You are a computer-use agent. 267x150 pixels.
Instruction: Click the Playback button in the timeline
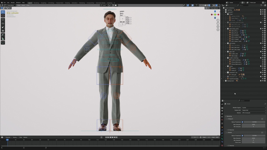pyautogui.click(x=8, y=137)
